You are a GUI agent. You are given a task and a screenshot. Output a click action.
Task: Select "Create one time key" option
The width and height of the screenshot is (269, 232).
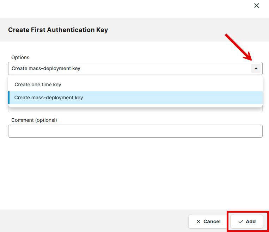point(38,84)
